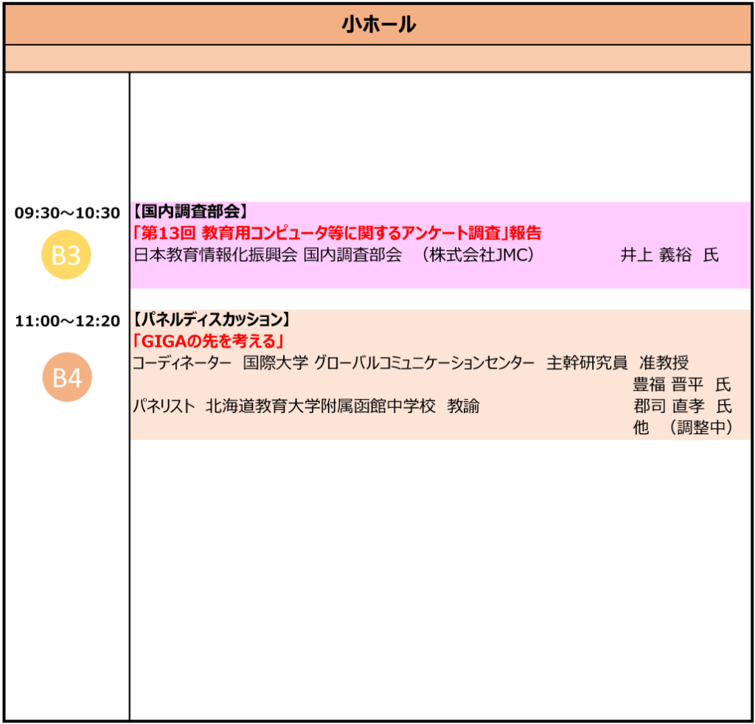755x724 pixels.
Task: Click the パネリスト role label
Action: click(x=164, y=406)
